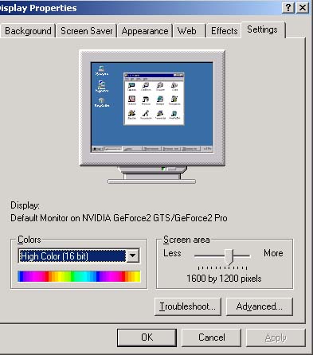Click the monitor preview image
Screen dimensions: 313x355
click(x=152, y=117)
